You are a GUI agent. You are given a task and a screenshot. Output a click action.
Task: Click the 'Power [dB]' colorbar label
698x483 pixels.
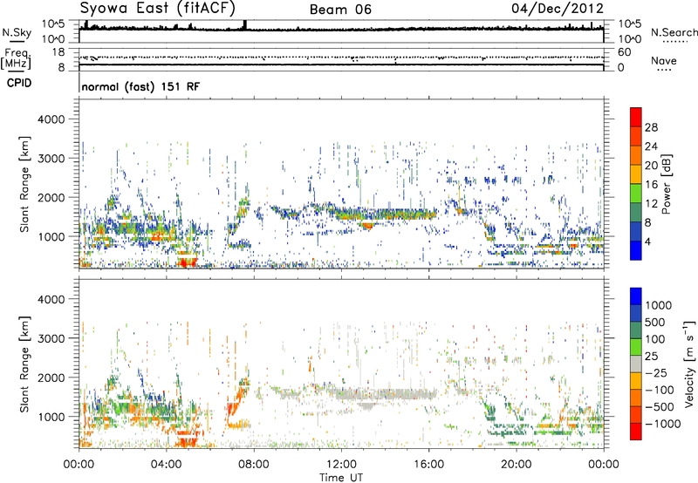coord(666,184)
